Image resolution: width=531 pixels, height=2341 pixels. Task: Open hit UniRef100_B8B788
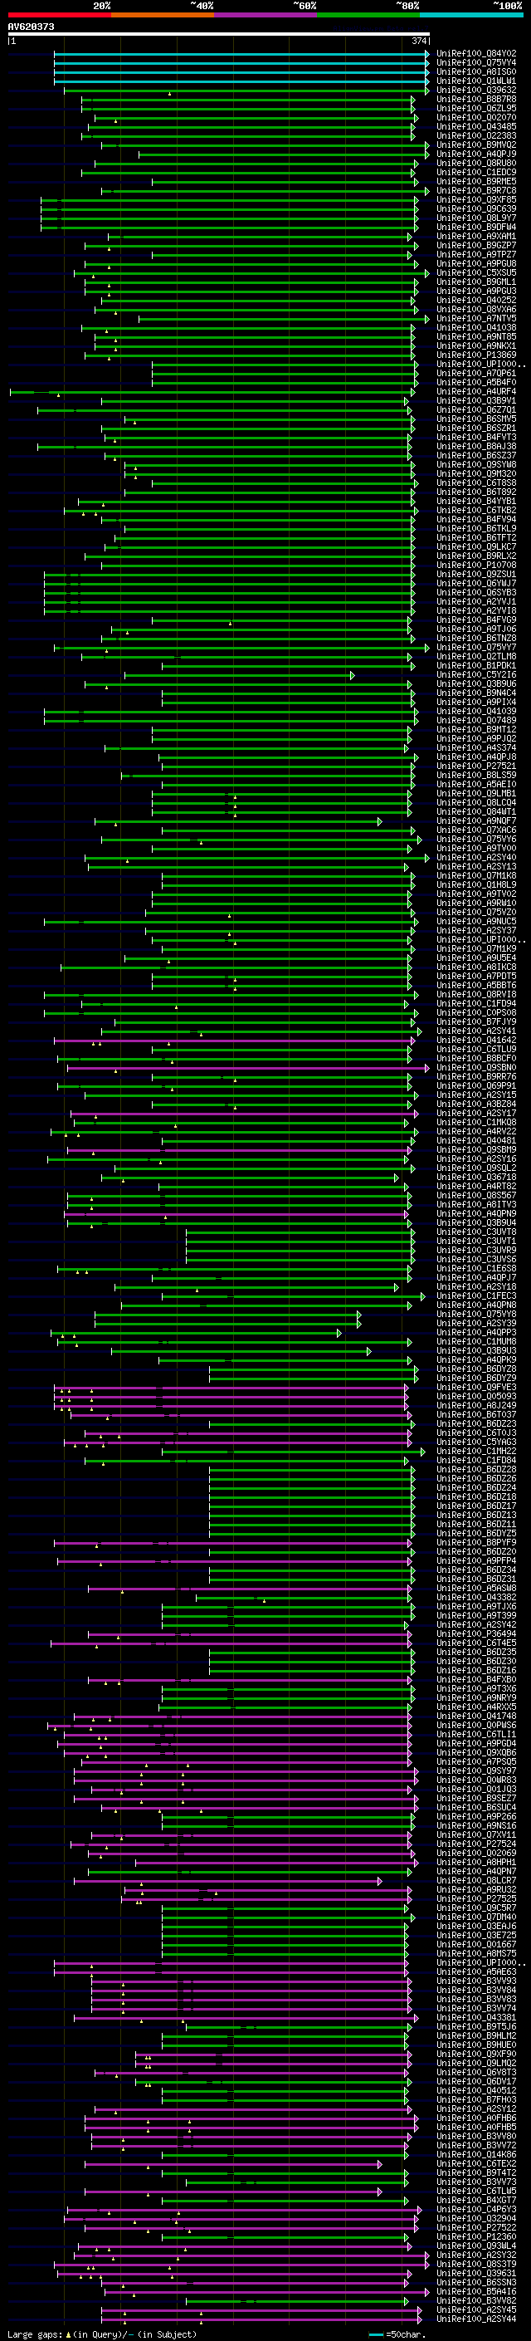(476, 99)
